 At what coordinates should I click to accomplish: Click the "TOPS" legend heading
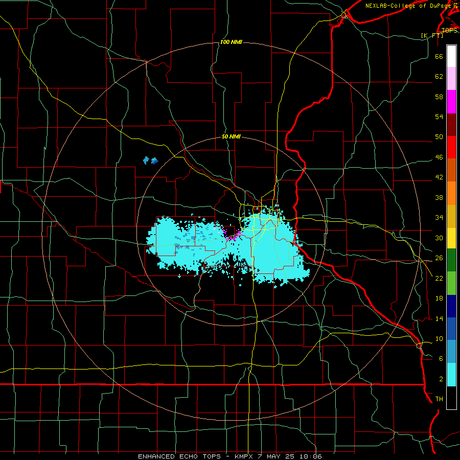(449, 30)
